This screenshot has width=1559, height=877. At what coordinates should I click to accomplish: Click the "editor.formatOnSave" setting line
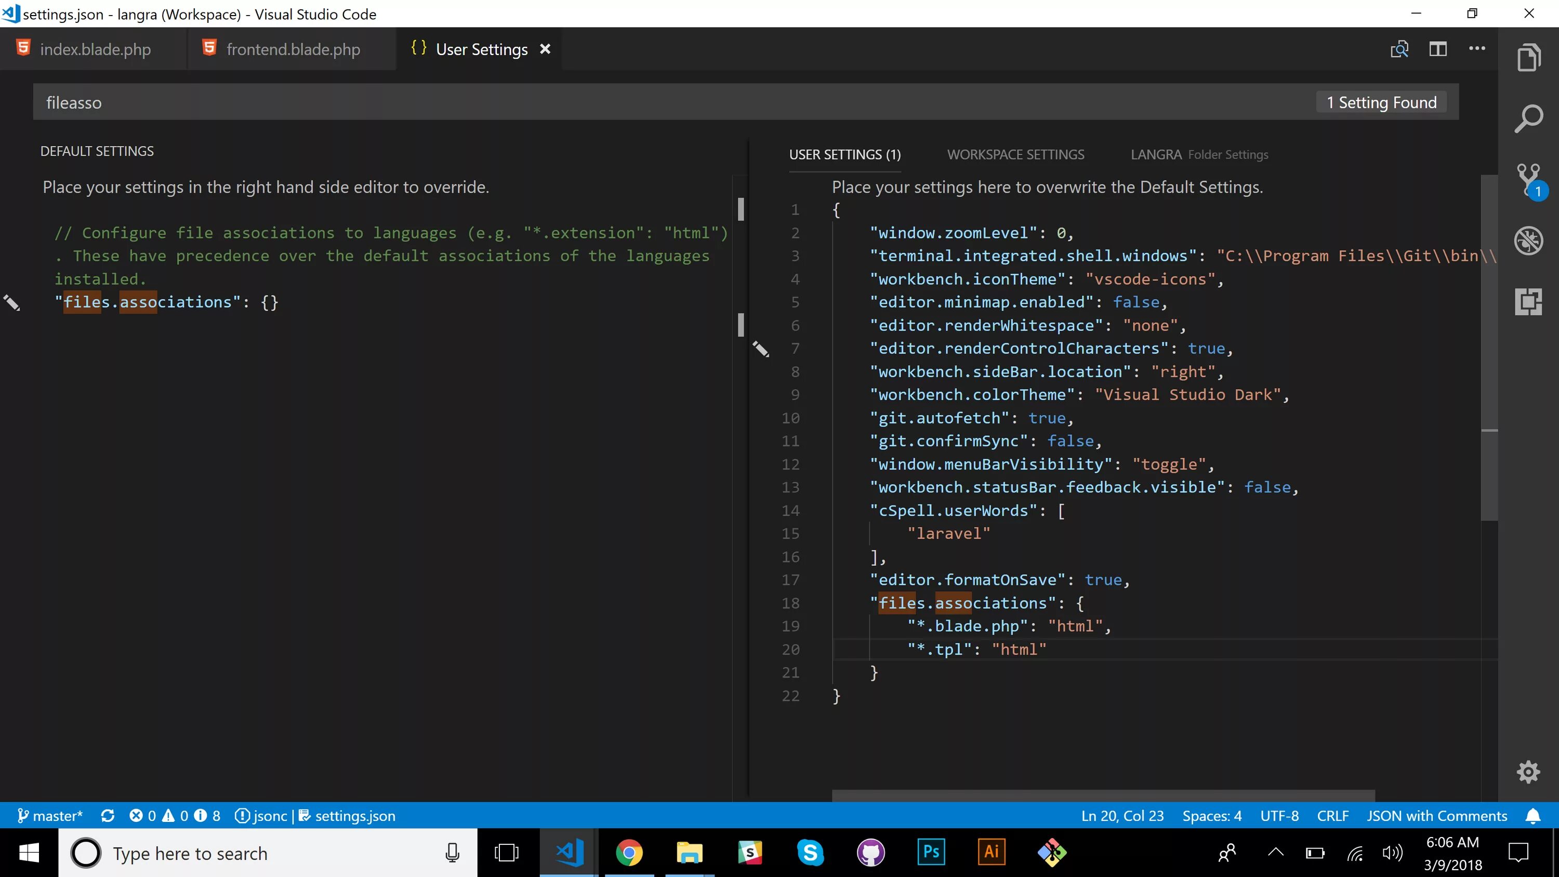coord(999,580)
